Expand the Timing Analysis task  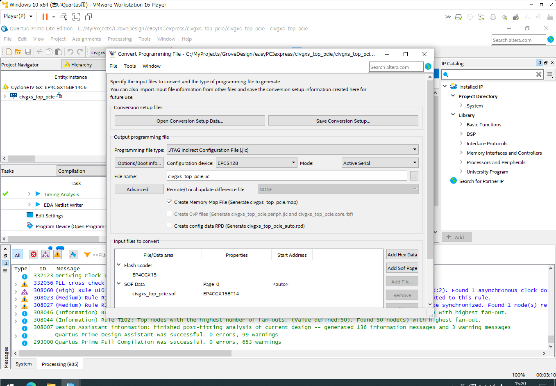pos(29,194)
